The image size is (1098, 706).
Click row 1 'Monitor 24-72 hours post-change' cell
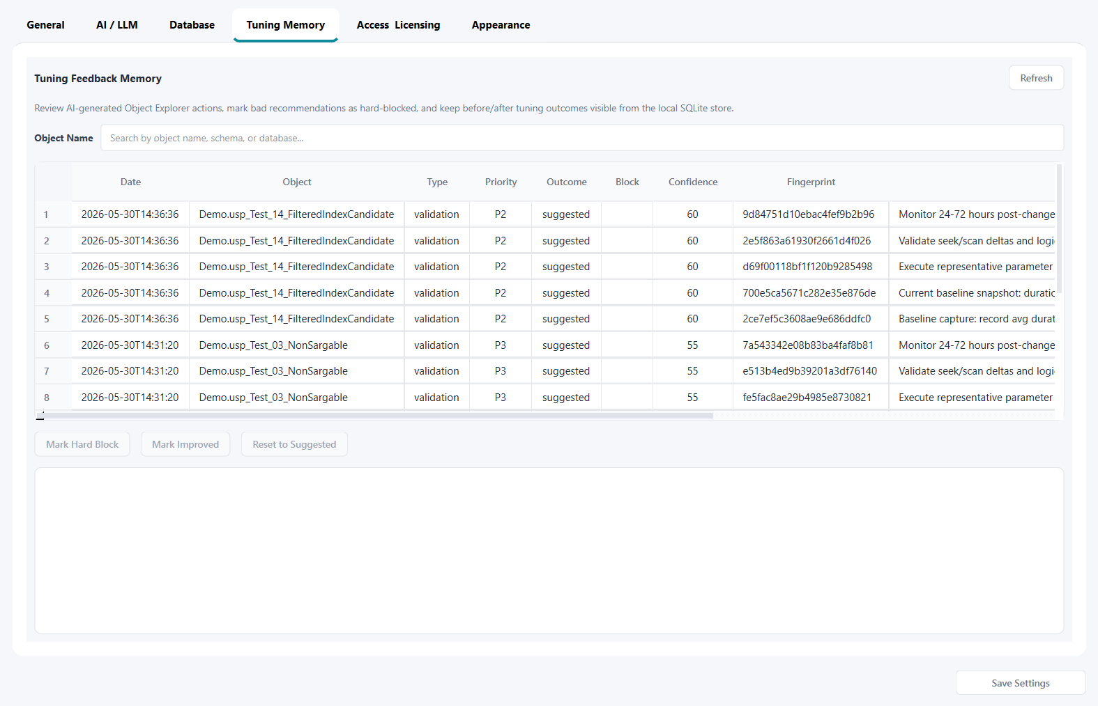point(973,214)
